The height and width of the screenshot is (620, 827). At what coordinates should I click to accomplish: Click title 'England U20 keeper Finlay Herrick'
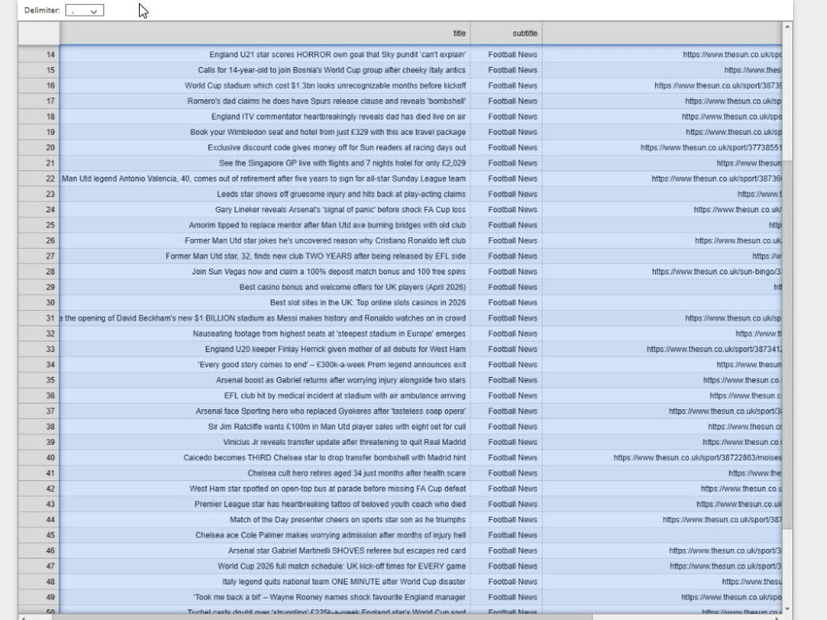click(x=336, y=349)
